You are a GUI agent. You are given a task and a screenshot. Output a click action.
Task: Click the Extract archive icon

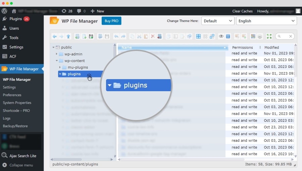pos(237,36)
